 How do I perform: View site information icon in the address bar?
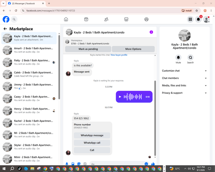(x=23, y=11)
